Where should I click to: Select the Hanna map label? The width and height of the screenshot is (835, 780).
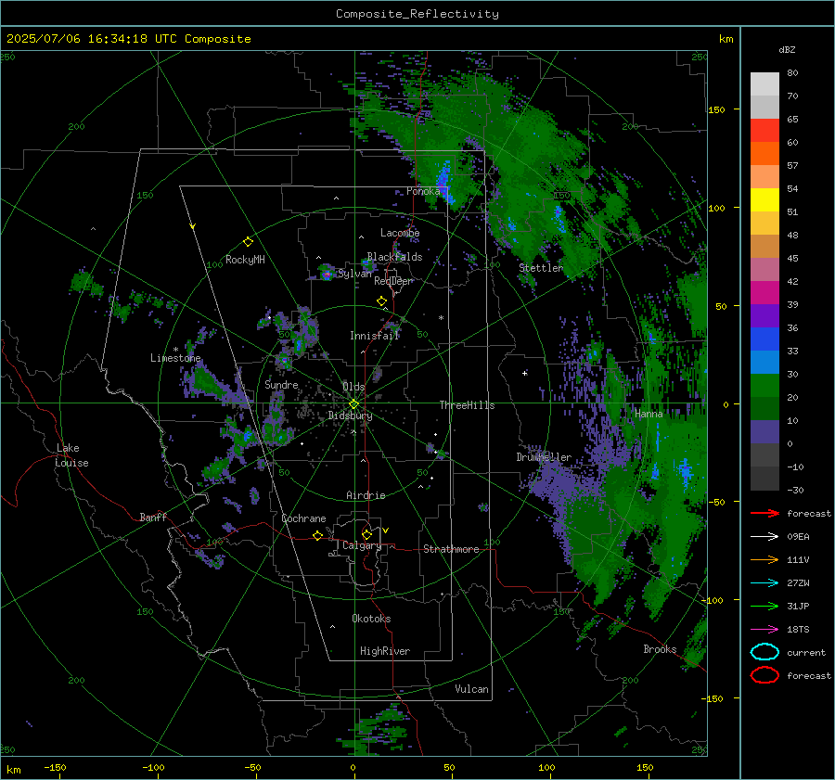point(649,414)
